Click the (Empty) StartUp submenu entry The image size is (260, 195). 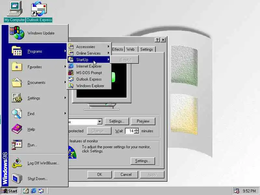[x=124, y=60]
